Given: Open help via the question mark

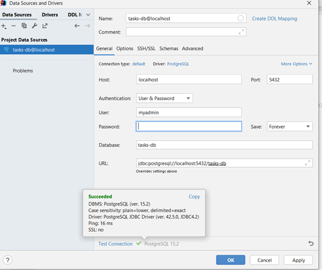Looking at the screenshot, I should coord(8,260).
